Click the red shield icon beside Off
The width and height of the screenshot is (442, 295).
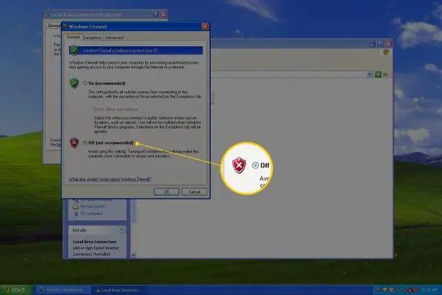pos(75,142)
